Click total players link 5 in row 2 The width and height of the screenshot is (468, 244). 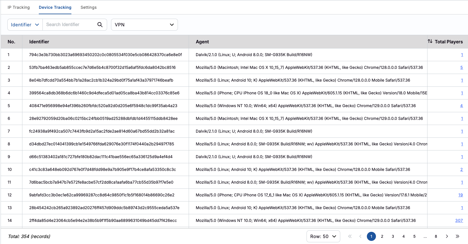tap(461, 67)
